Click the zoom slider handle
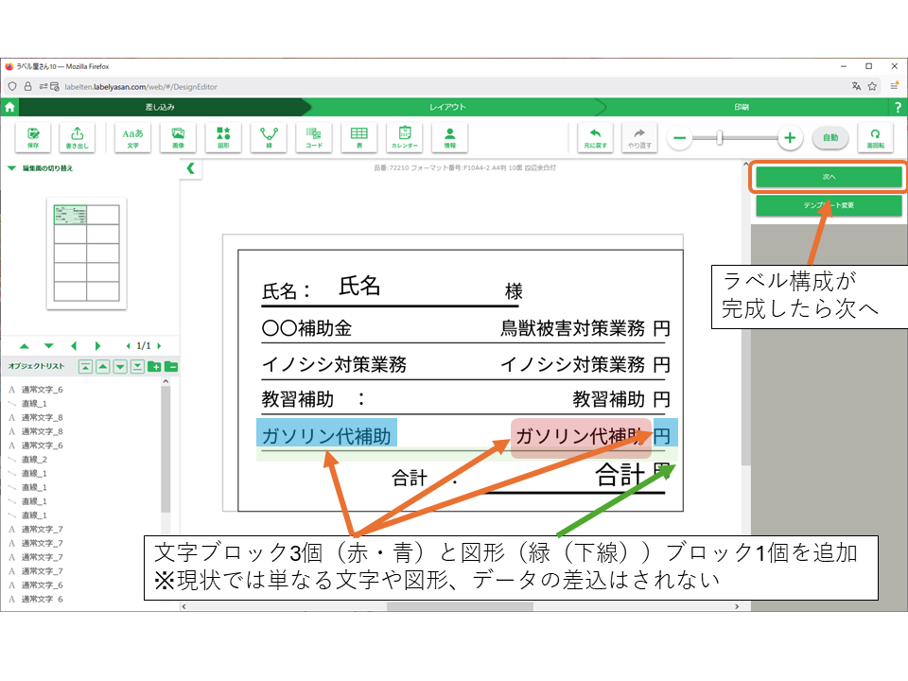The height and width of the screenshot is (681, 908). point(720,138)
